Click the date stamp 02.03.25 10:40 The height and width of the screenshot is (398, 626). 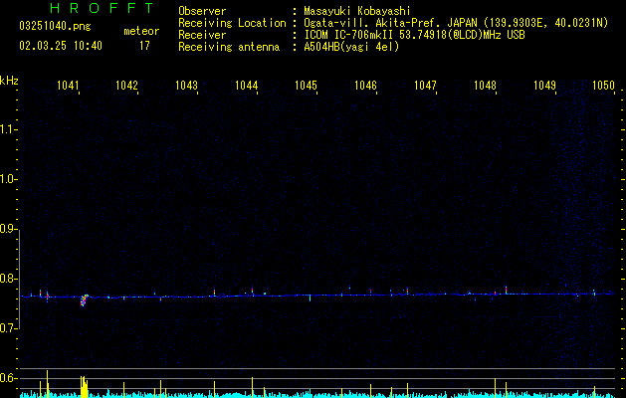click(61, 46)
